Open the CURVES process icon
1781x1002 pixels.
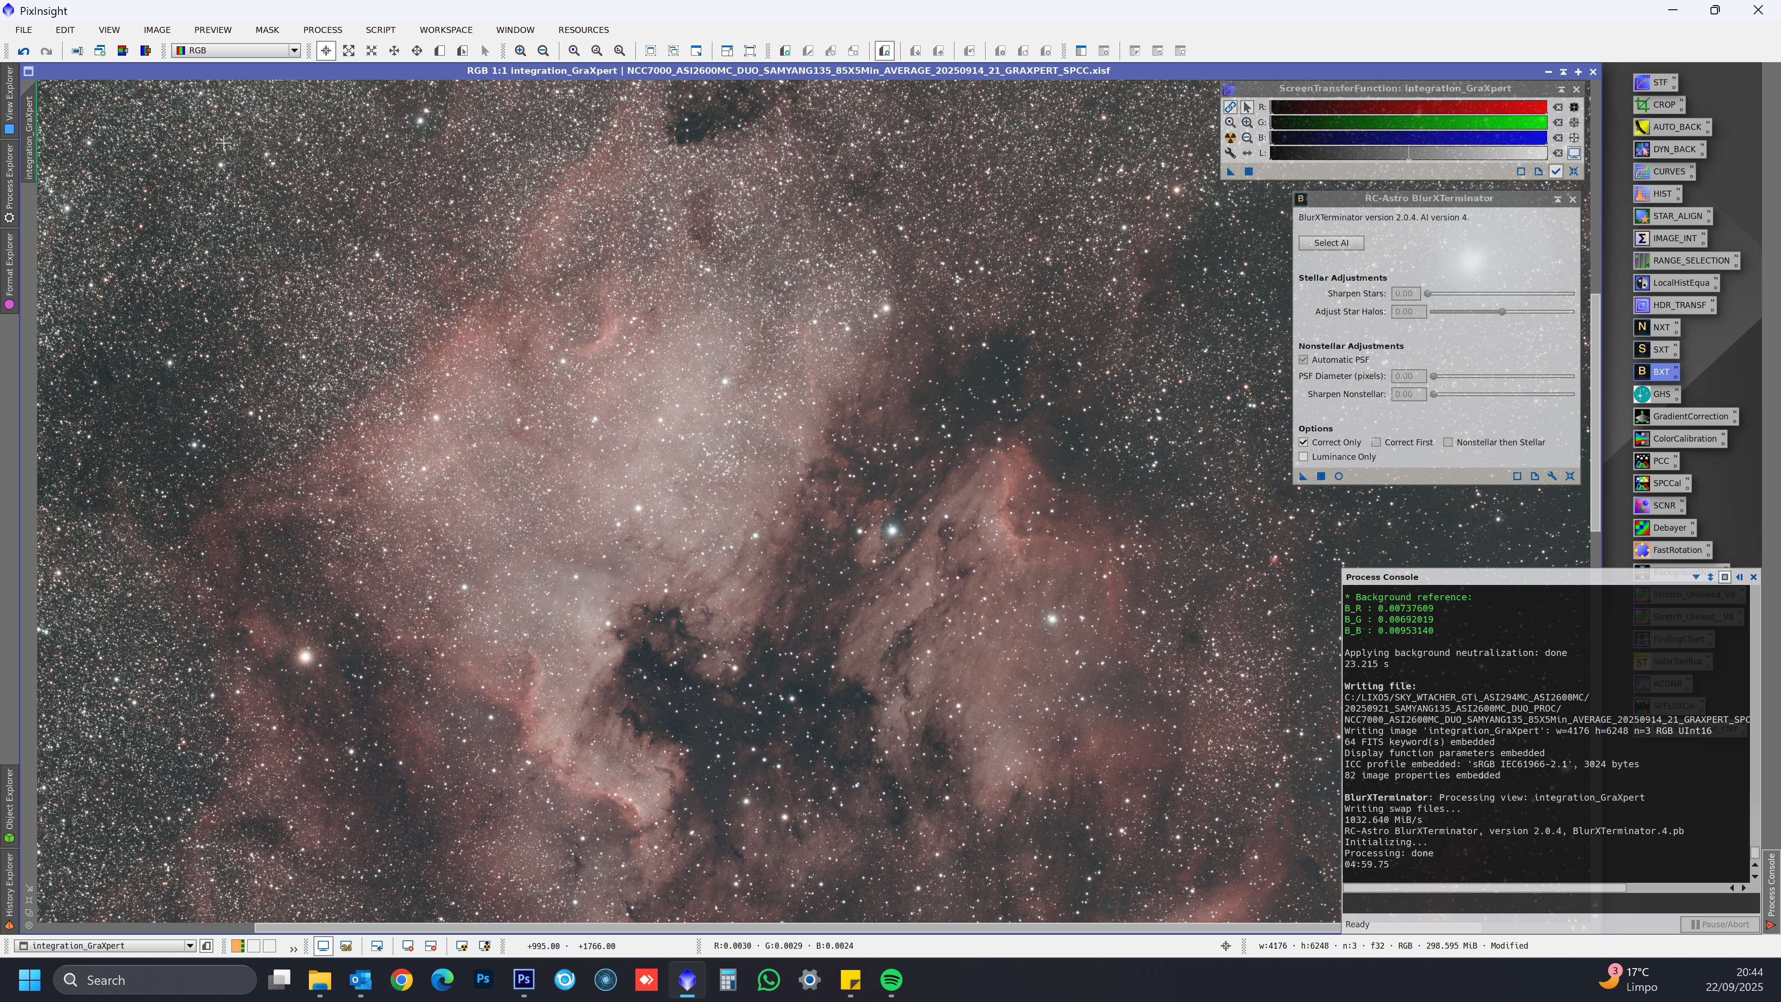(1664, 172)
